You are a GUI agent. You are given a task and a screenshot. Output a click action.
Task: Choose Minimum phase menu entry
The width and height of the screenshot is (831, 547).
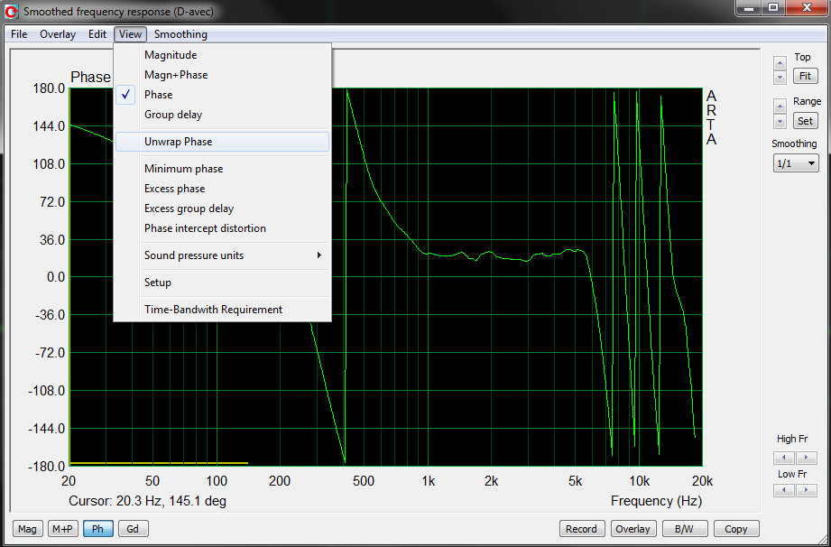223,169
